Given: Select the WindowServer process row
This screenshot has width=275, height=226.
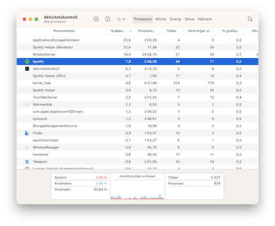Looking at the screenshot, I should click(137, 54).
